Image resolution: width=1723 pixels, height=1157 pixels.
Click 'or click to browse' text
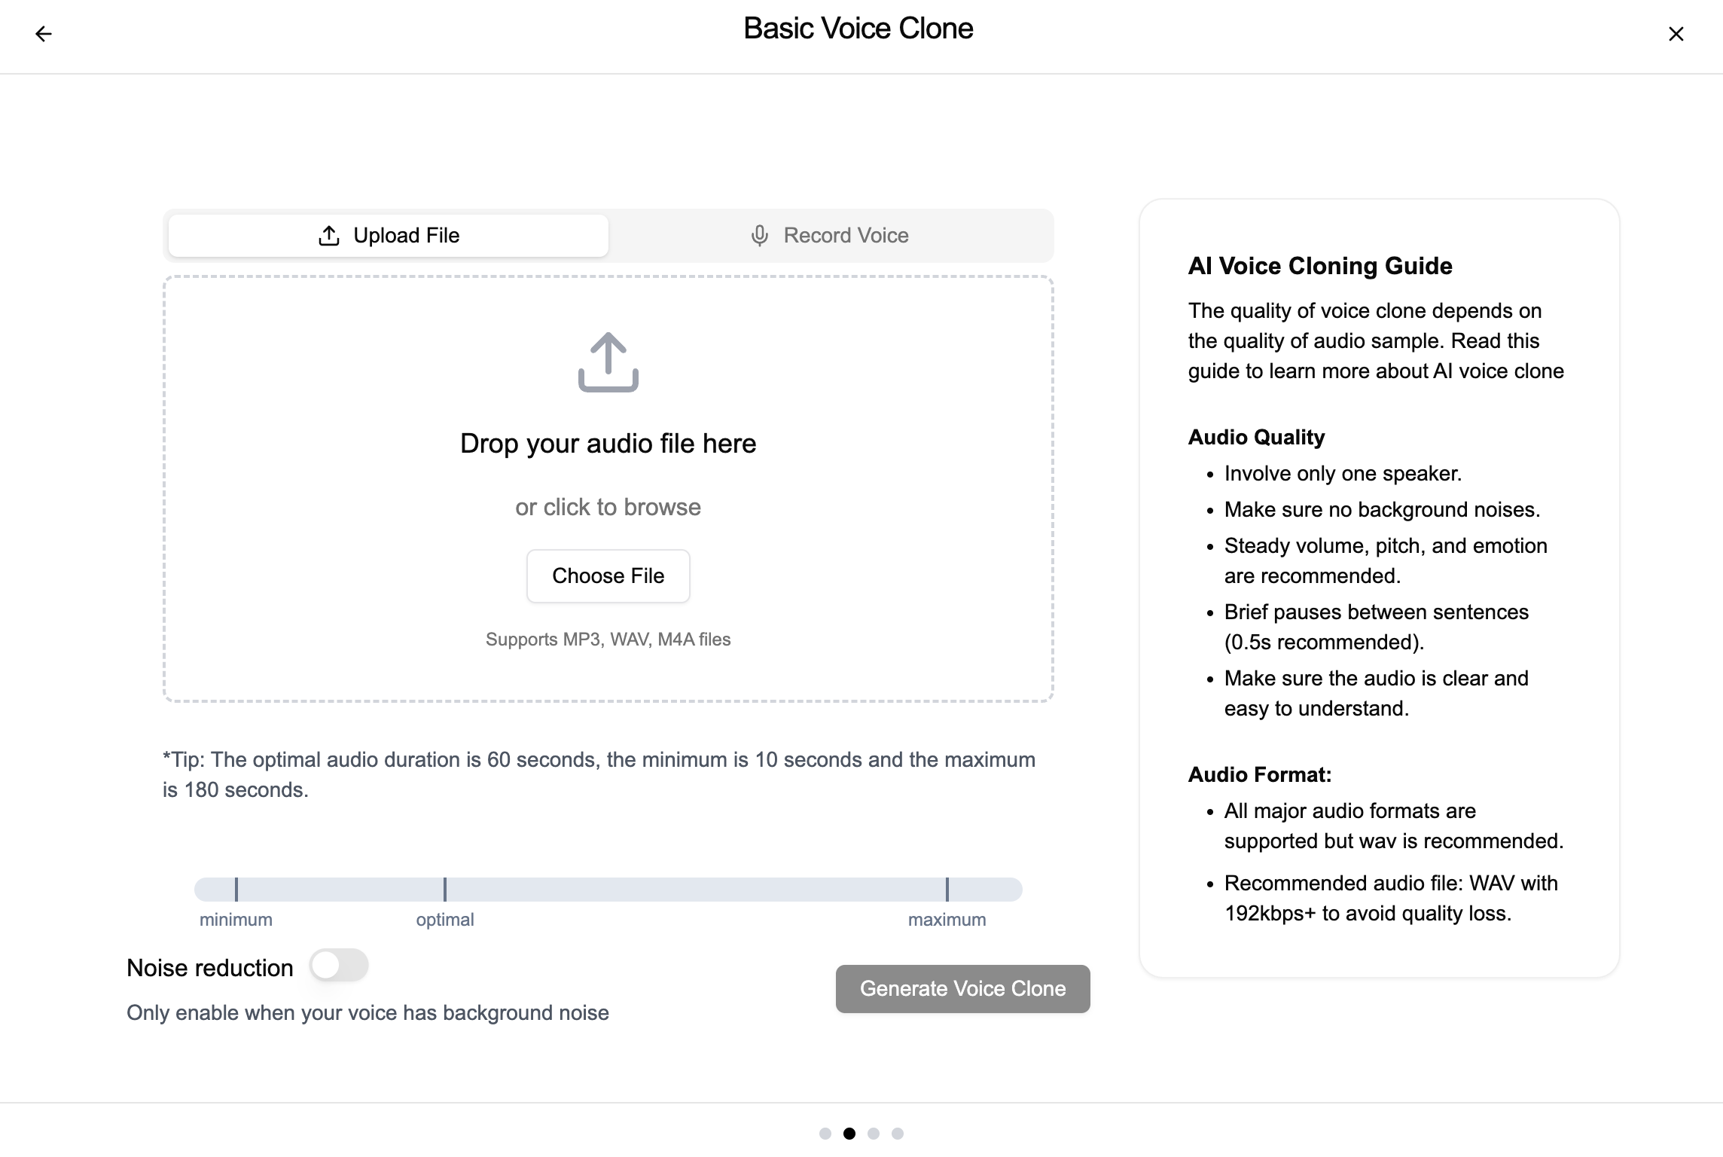pos(608,507)
